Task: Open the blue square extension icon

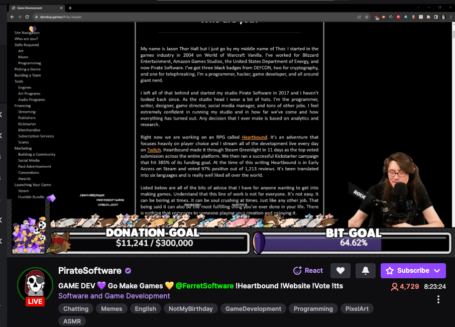Action: tap(406, 17)
